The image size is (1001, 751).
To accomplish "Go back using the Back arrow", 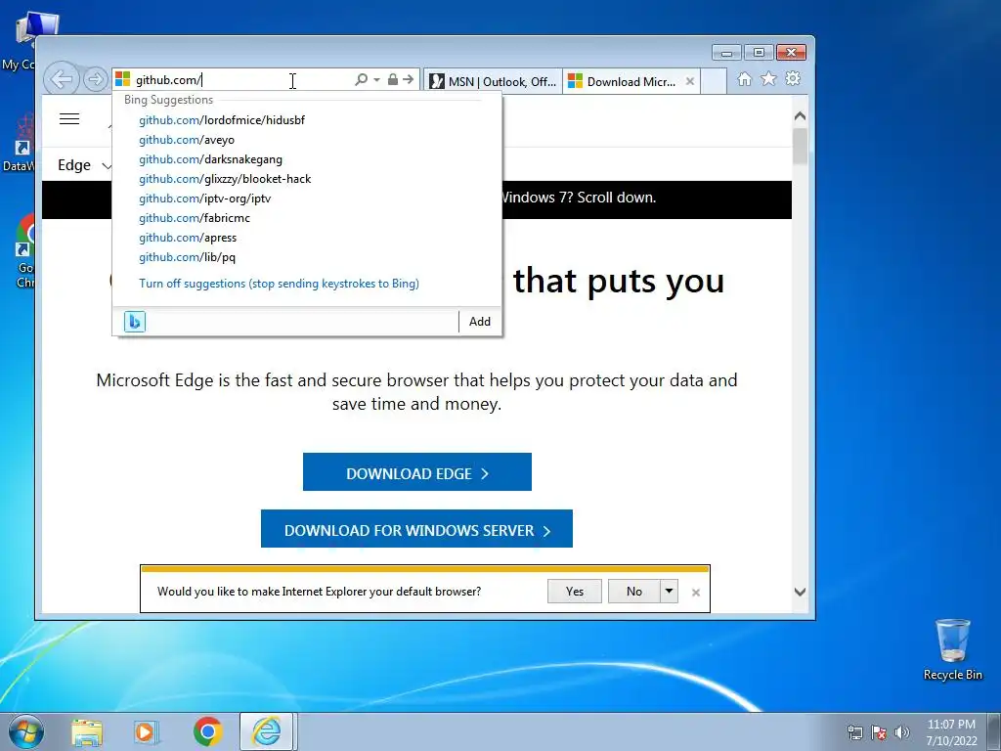I will pos(62,80).
